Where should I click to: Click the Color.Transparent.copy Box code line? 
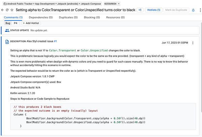pos(86,119)
